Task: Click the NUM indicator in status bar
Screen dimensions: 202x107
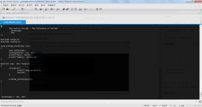Action: pos(199,106)
